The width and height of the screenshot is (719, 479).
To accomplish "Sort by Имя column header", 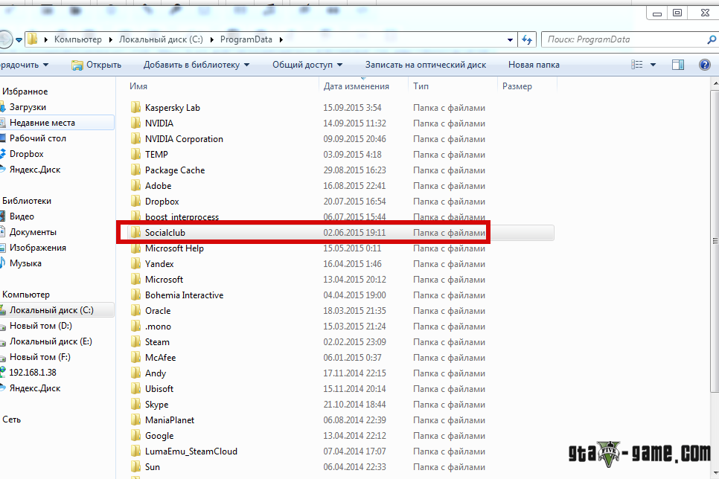I will click(x=138, y=86).
